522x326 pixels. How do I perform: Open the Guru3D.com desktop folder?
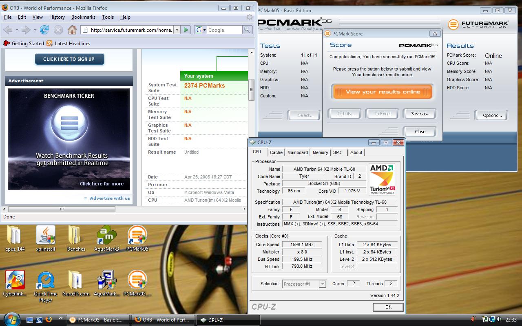pyautogui.click(x=76, y=284)
